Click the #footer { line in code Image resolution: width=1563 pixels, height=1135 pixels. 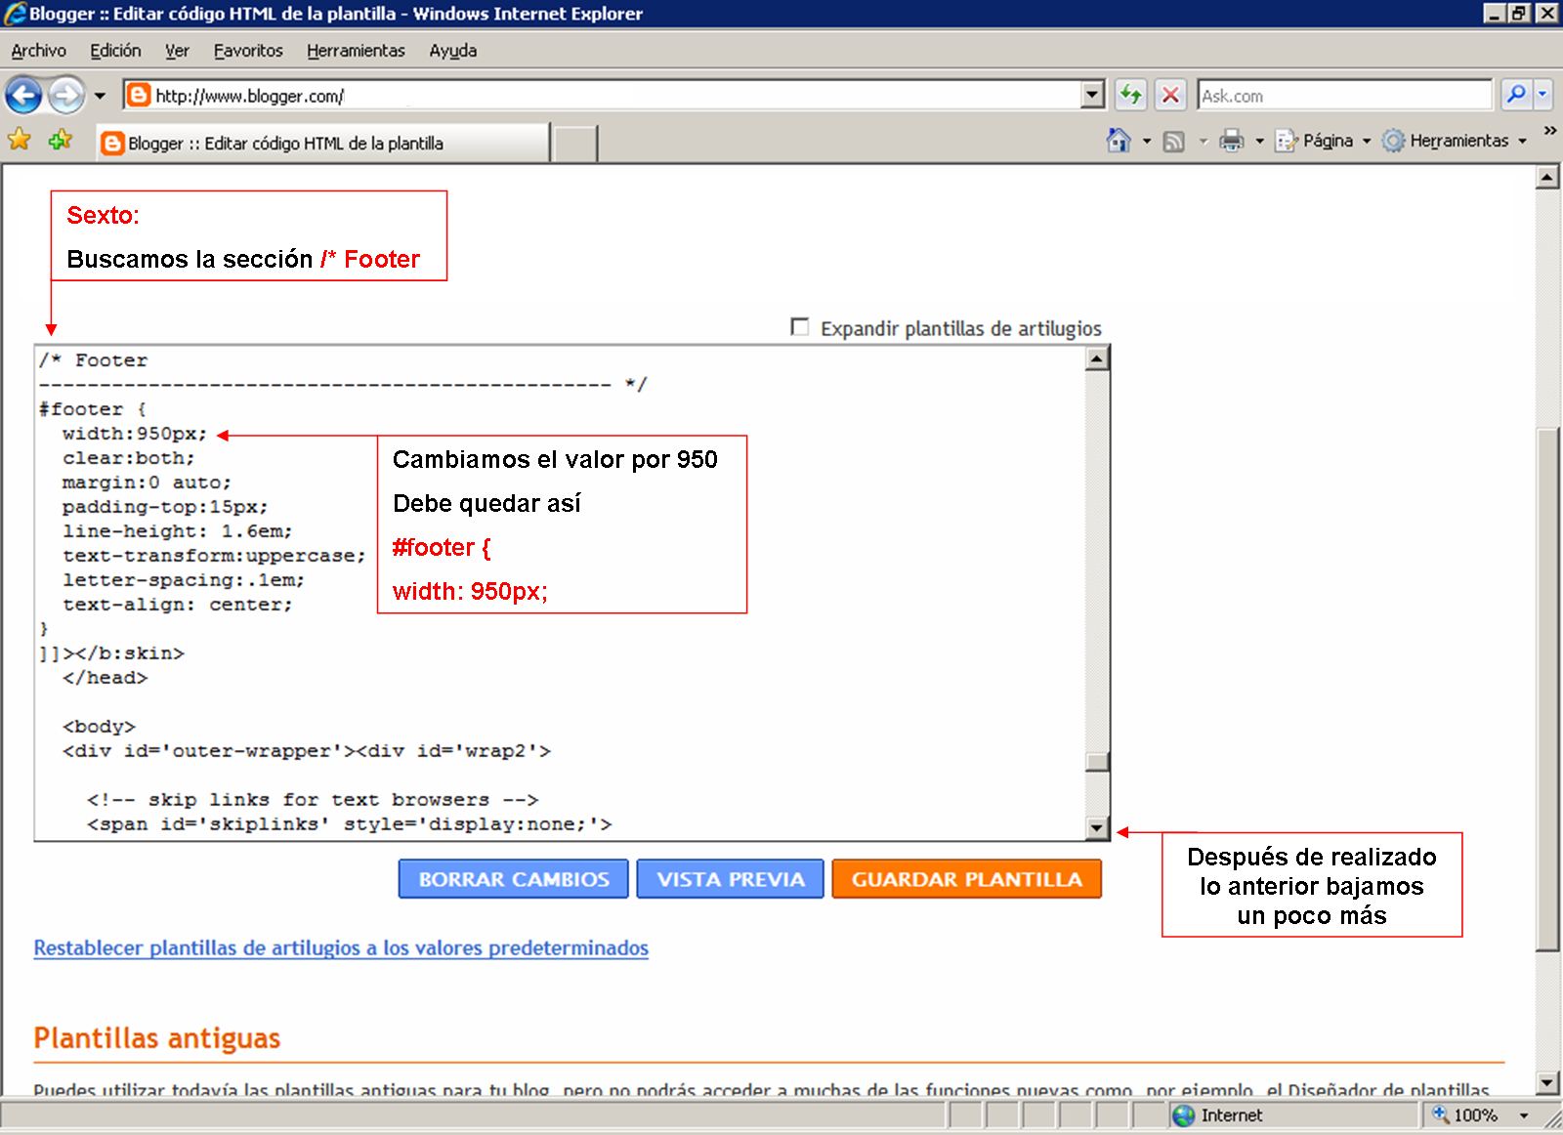pos(93,409)
